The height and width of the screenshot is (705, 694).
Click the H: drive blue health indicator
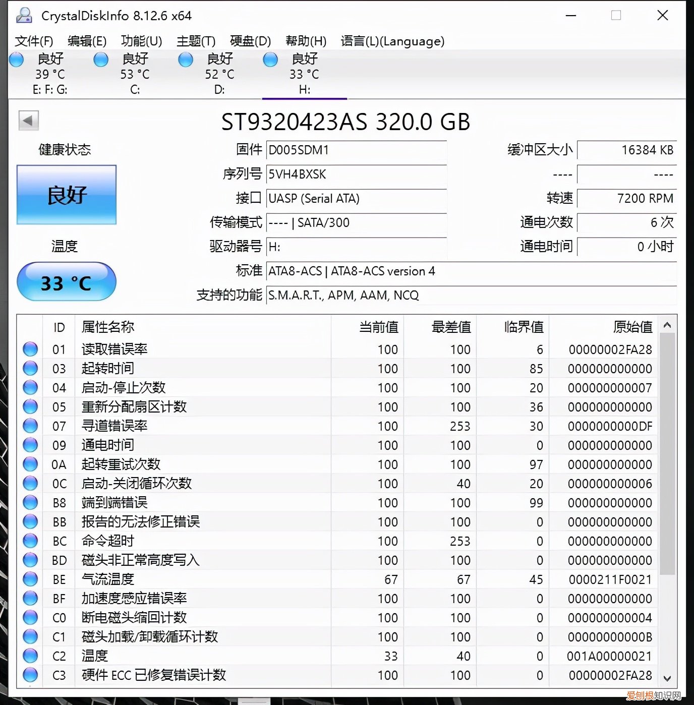click(x=270, y=60)
